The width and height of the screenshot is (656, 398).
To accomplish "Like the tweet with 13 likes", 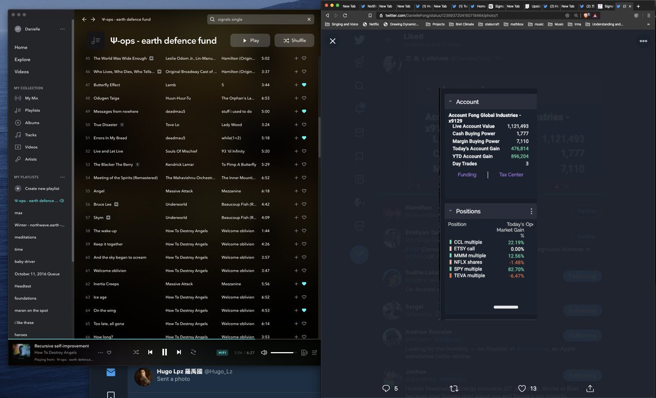I will pos(522,388).
